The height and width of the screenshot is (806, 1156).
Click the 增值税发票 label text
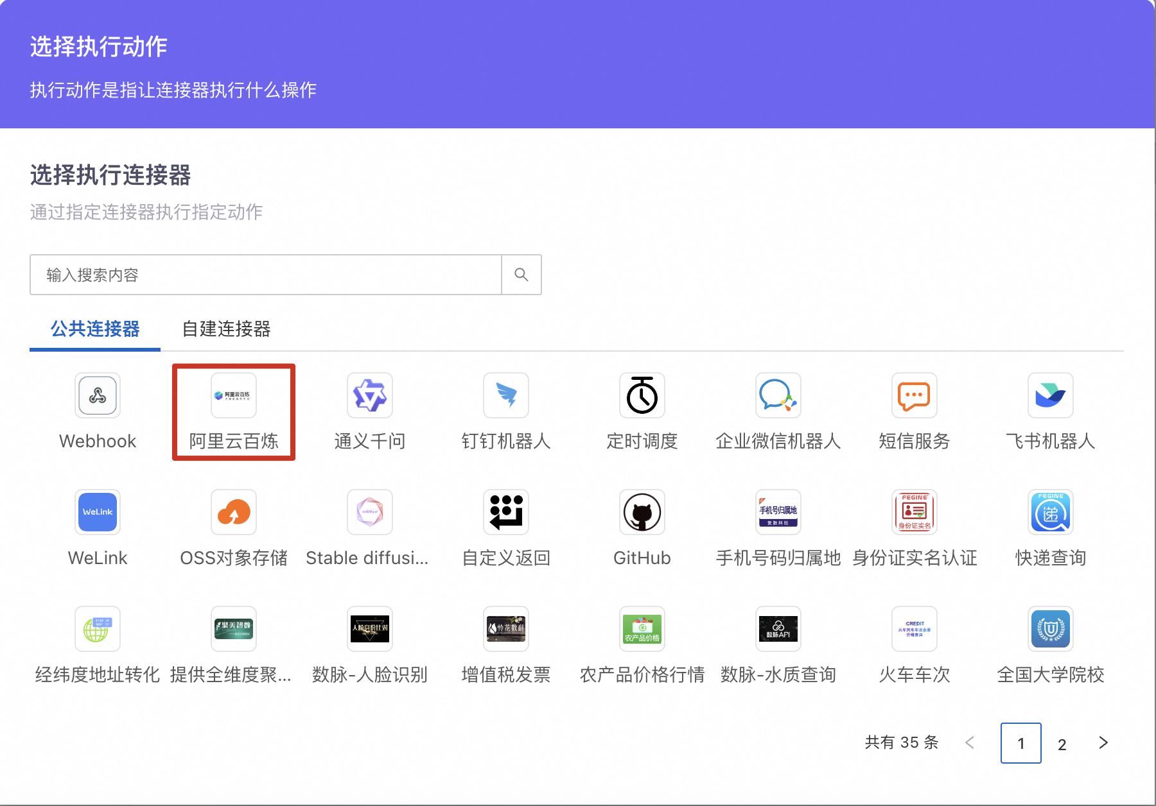(x=506, y=675)
